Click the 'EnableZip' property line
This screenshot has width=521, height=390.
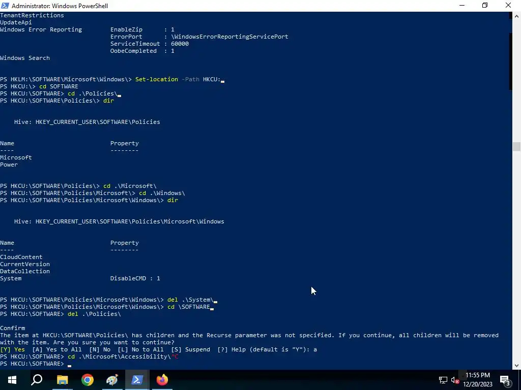click(142, 29)
